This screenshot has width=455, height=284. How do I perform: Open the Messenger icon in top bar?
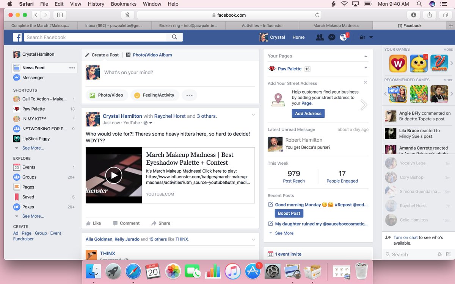332,37
